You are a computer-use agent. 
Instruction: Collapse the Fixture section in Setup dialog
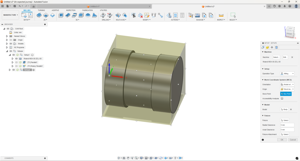(x=263, y=116)
